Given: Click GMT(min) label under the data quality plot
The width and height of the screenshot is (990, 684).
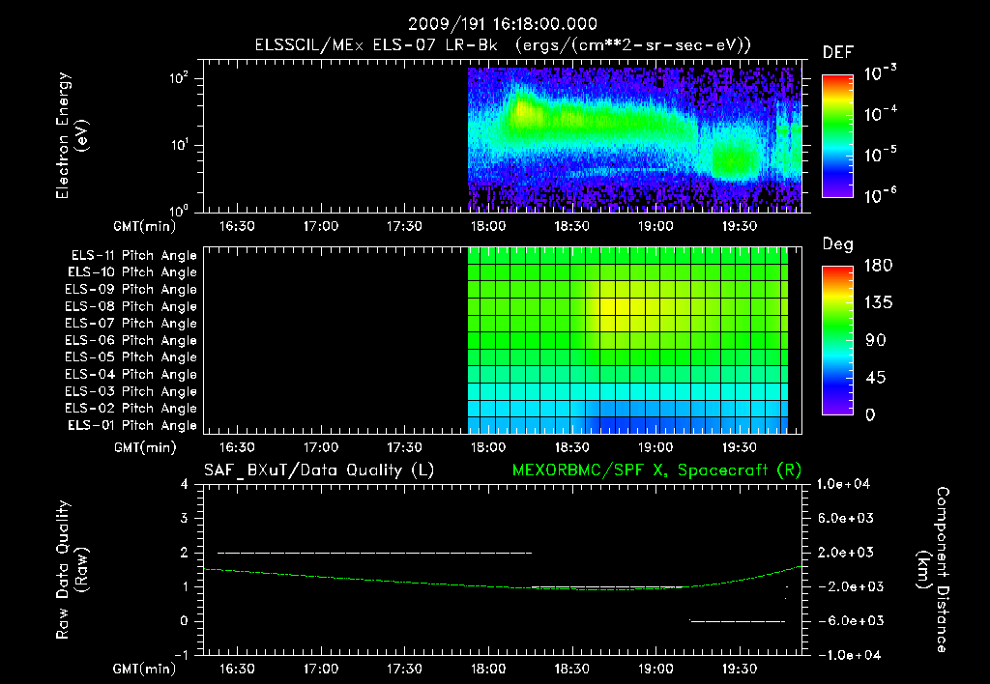Looking at the screenshot, I should pyautogui.click(x=145, y=669).
